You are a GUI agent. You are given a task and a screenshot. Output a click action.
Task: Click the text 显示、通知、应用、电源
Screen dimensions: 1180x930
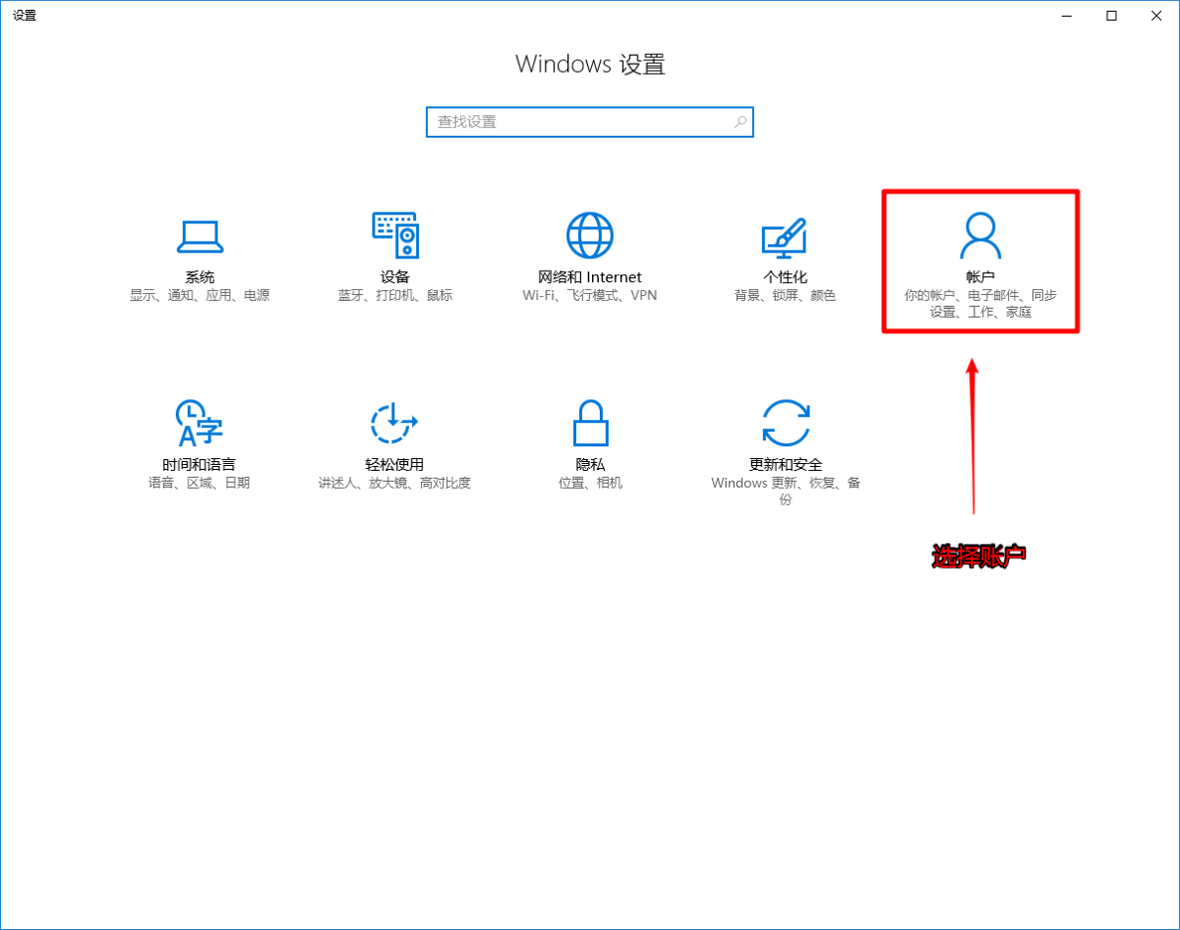click(200, 296)
